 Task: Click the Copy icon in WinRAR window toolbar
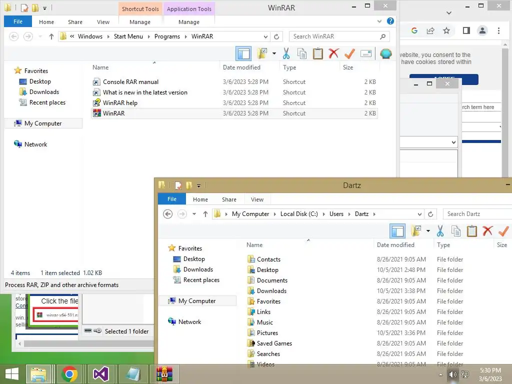click(x=301, y=53)
